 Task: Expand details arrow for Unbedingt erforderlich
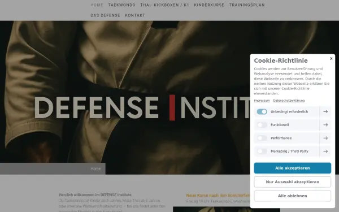325,111
